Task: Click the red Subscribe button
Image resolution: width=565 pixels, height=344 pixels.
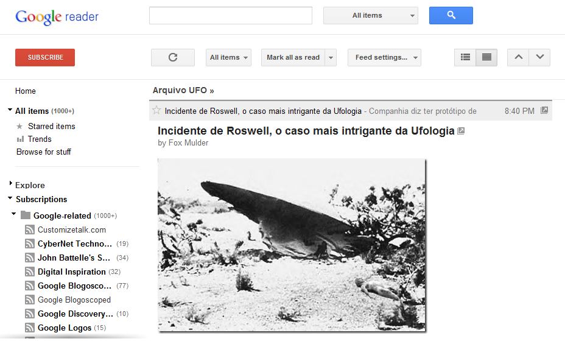Action: pos(45,57)
